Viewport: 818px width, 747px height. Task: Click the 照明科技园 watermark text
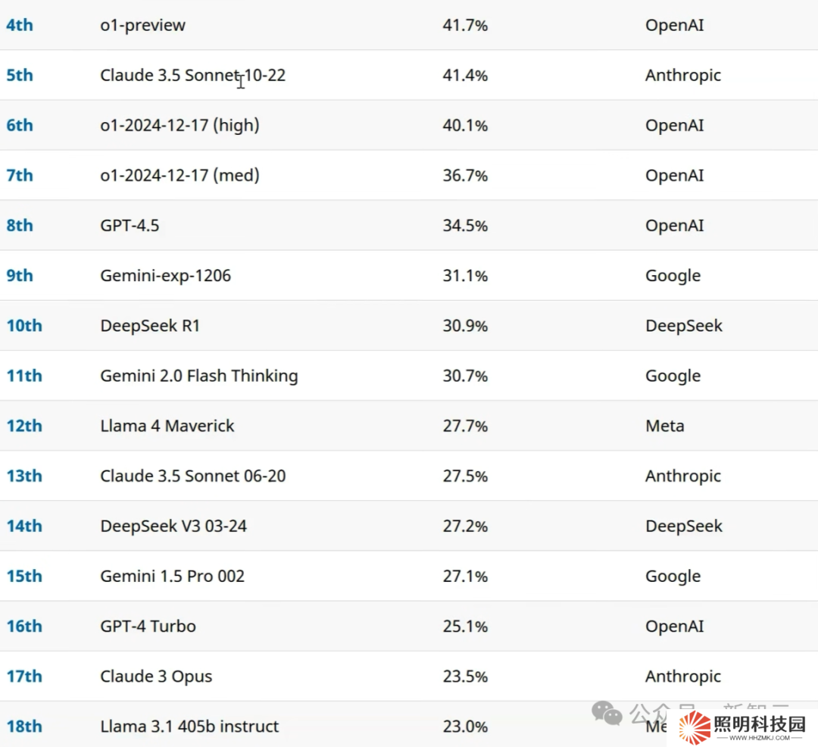tap(759, 724)
